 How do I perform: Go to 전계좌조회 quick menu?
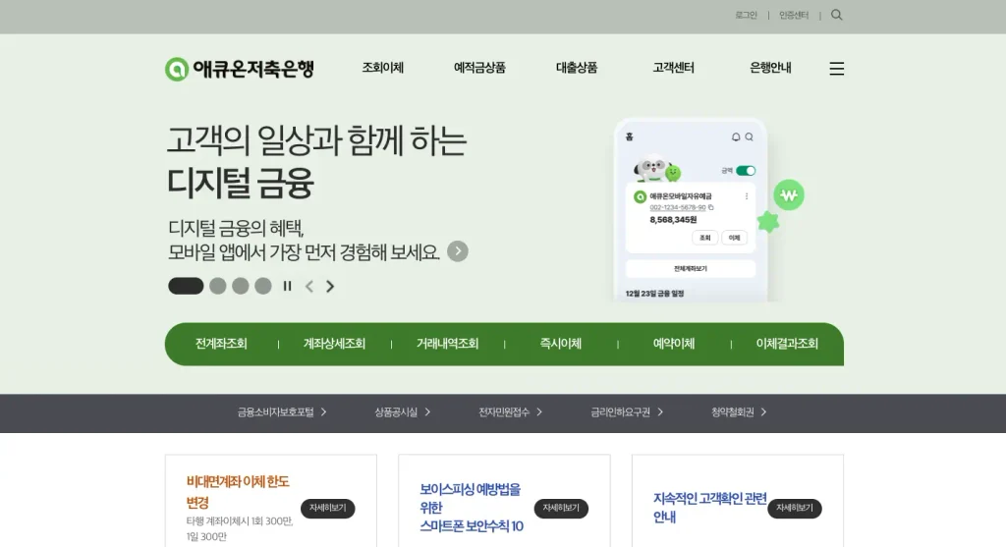point(221,344)
